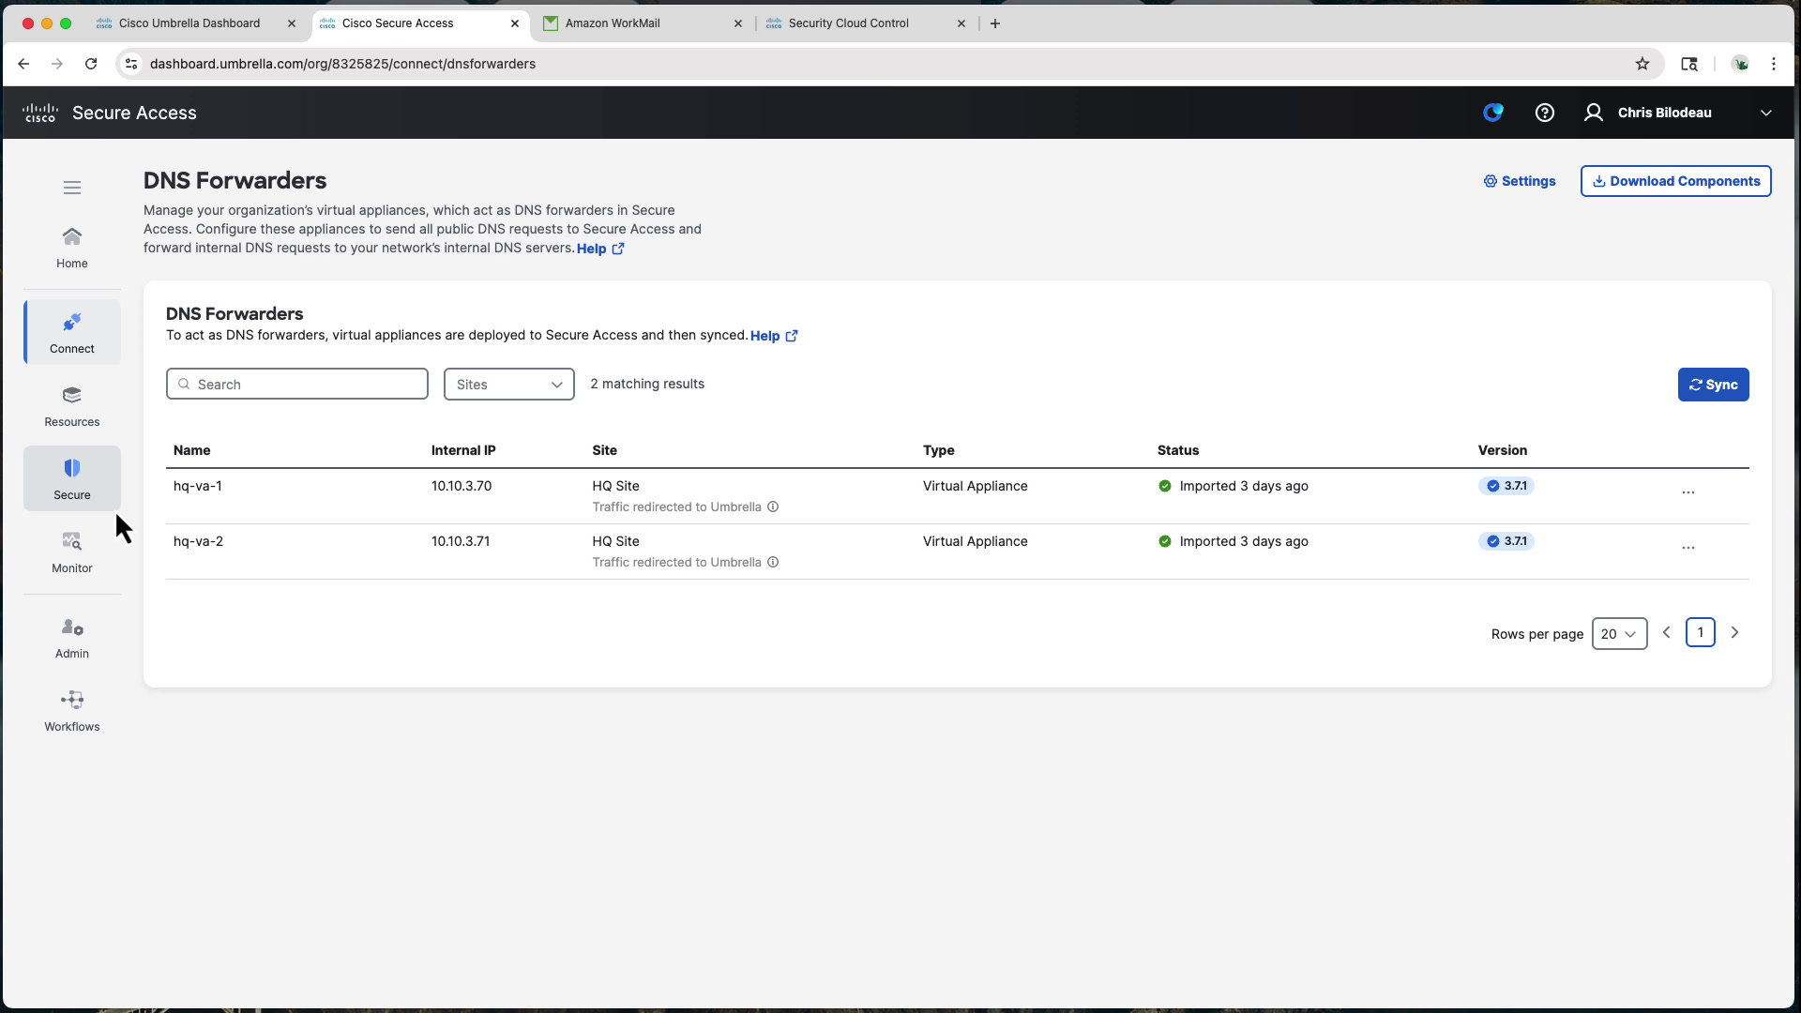1801x1013 pixels.
Task: Open DNS Forwarders Settings link
Action: click(1520, 181)
